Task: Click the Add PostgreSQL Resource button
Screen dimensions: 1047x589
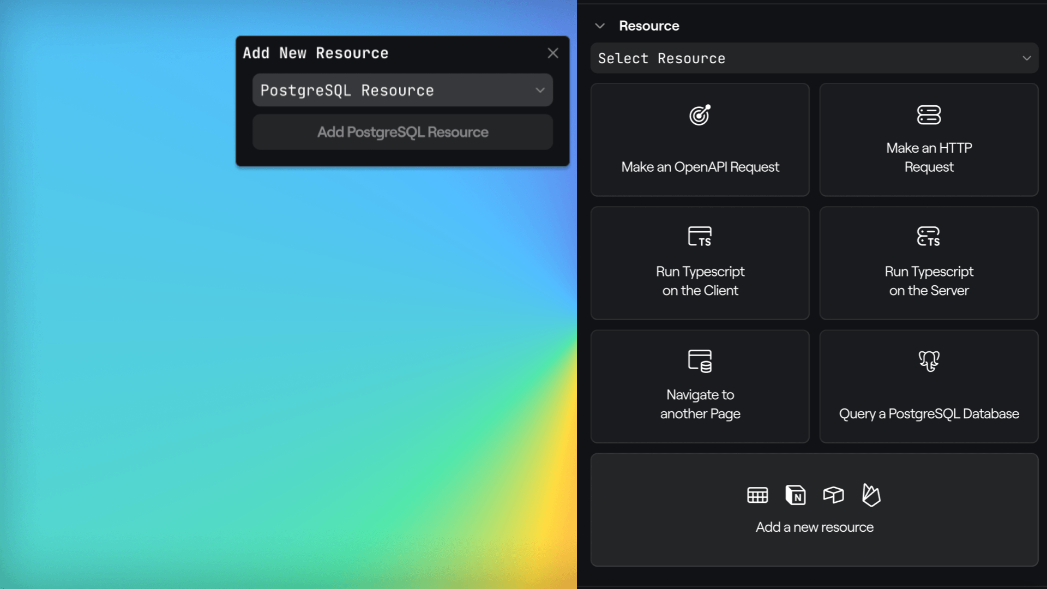Action: (x=402, y=131)
